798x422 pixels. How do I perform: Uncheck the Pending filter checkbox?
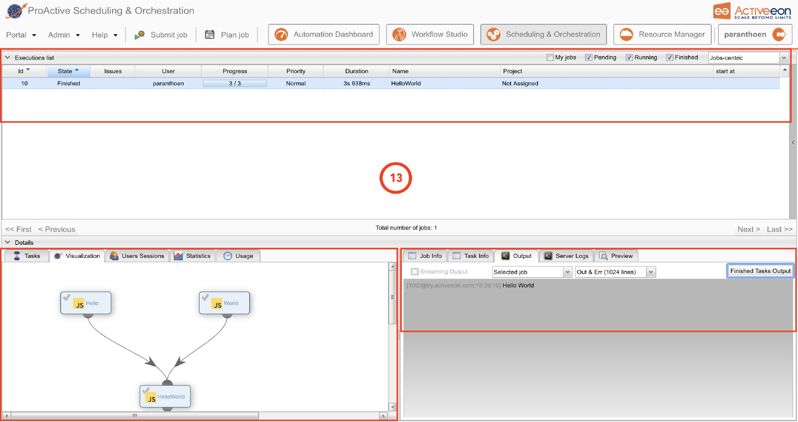[x=589, y=58]
